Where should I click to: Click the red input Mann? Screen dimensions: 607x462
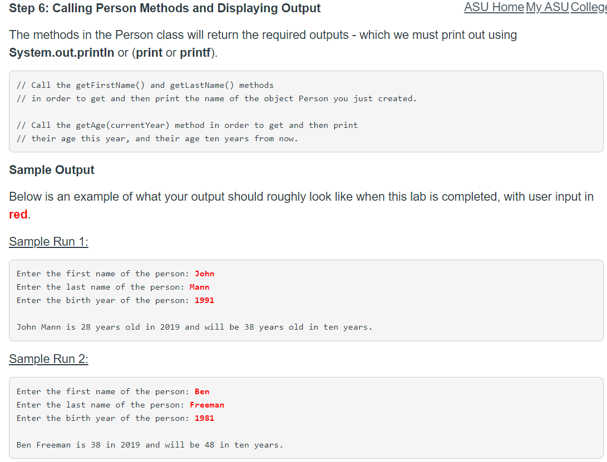[199, 287]
